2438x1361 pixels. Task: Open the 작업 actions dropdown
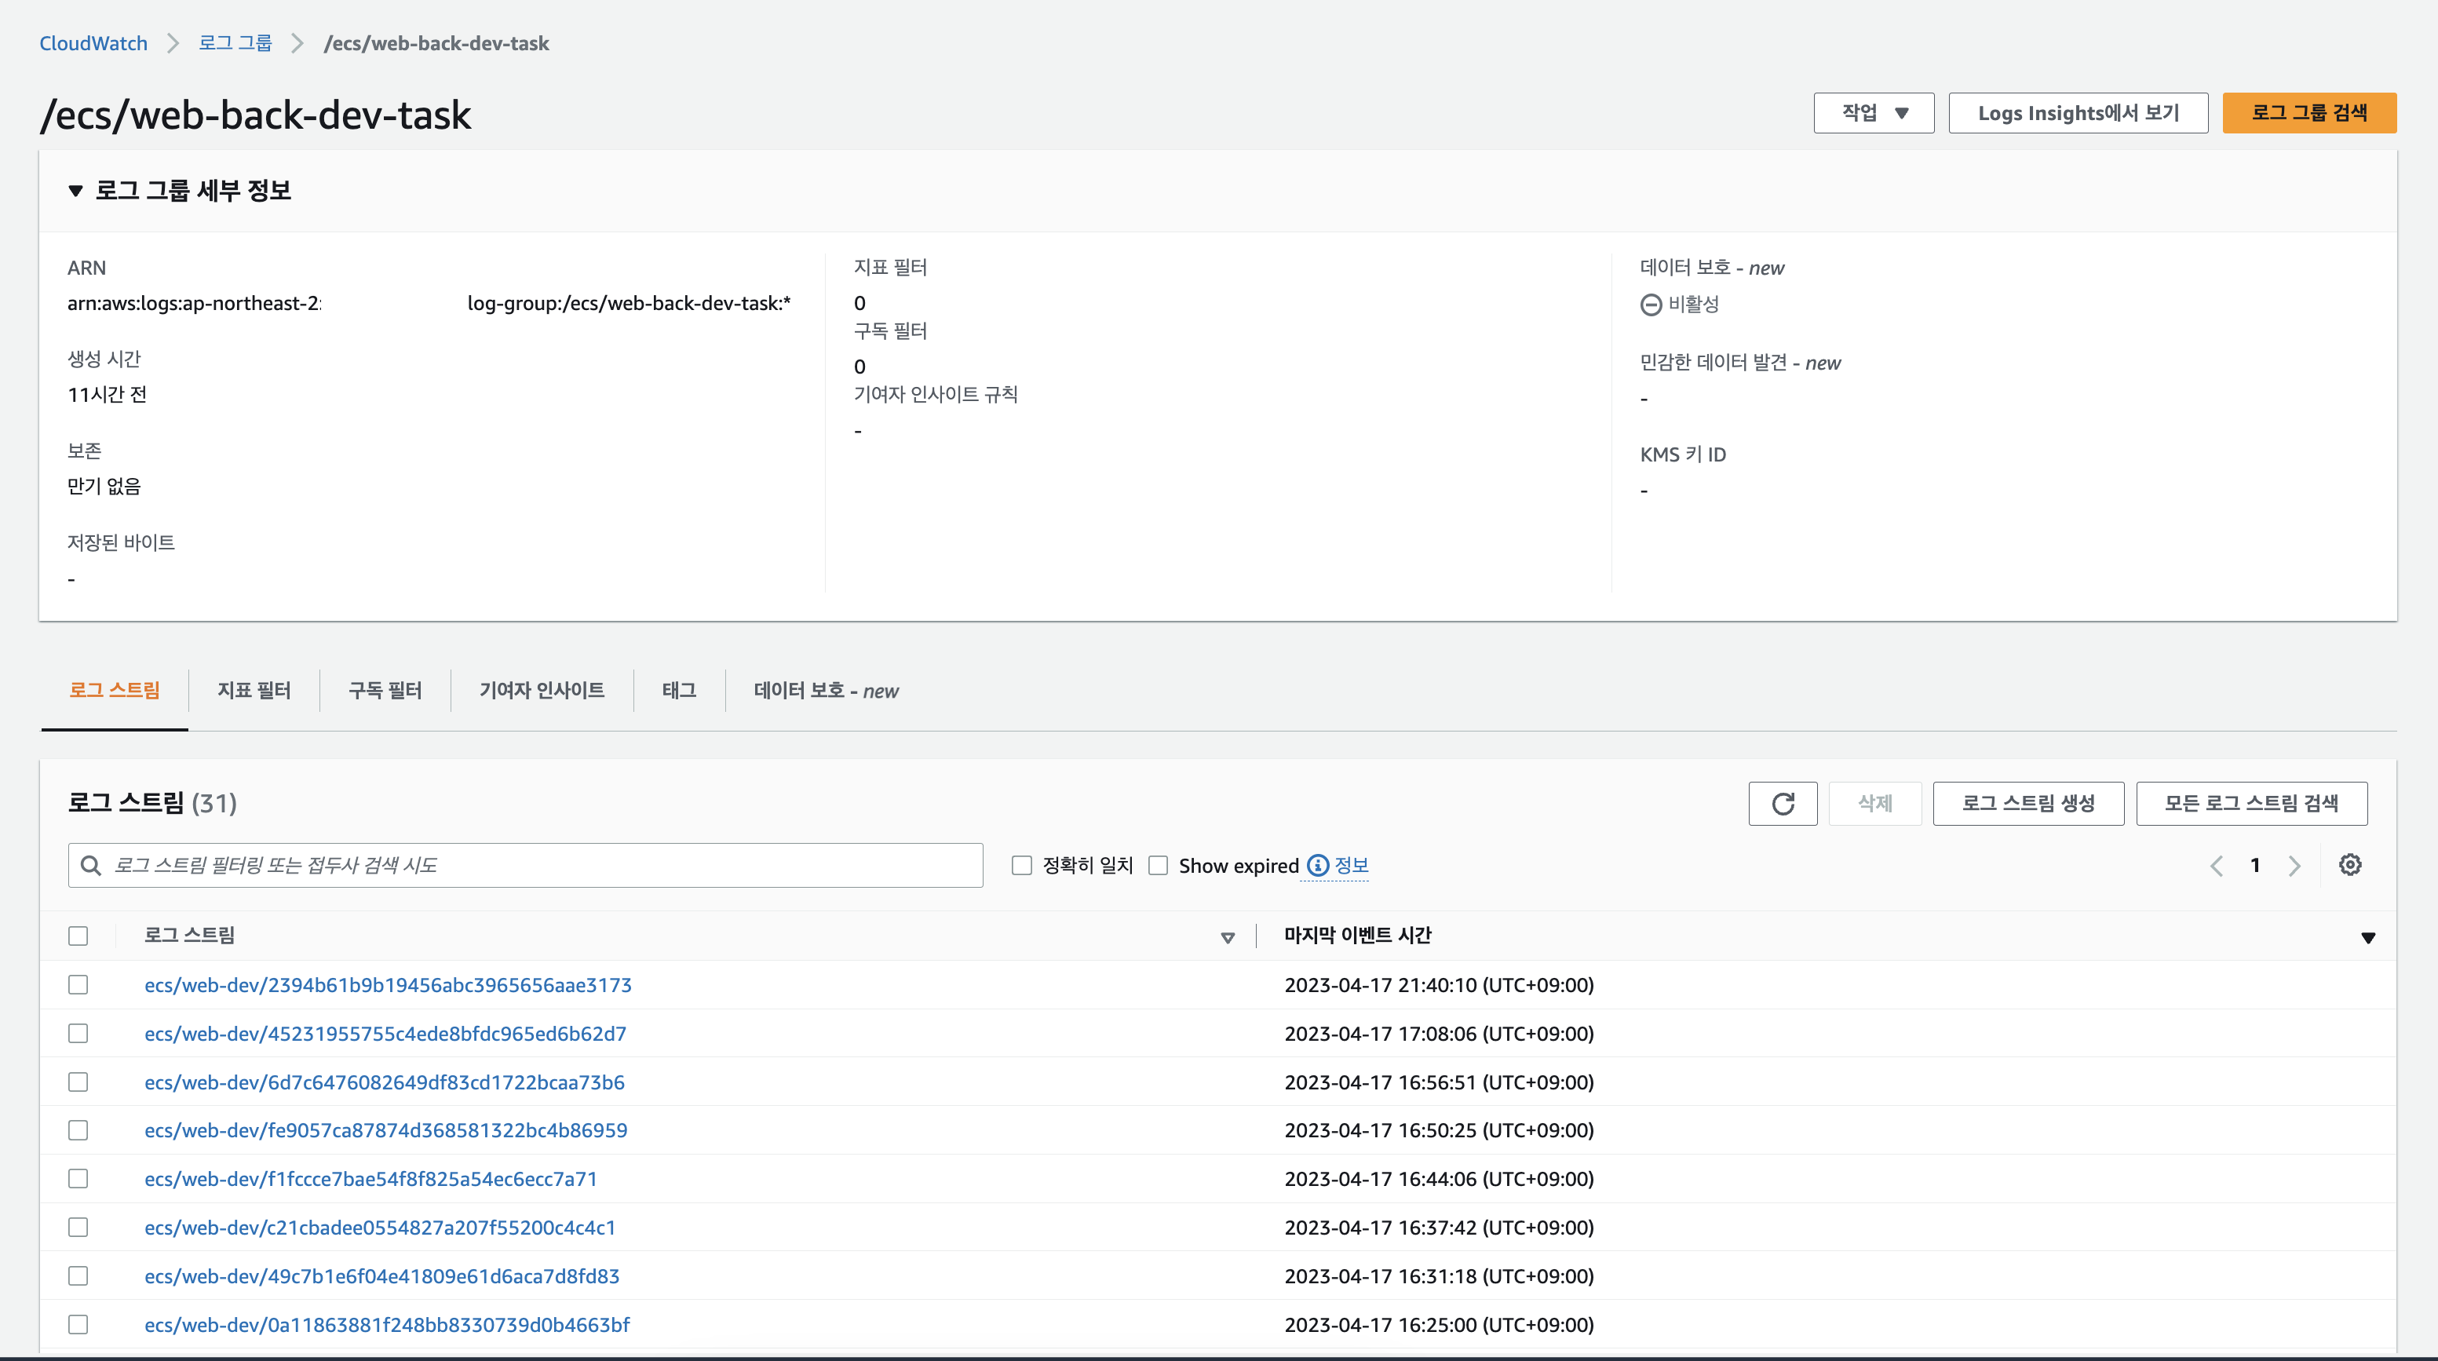pyautogui.click(x=1873, y=114)
